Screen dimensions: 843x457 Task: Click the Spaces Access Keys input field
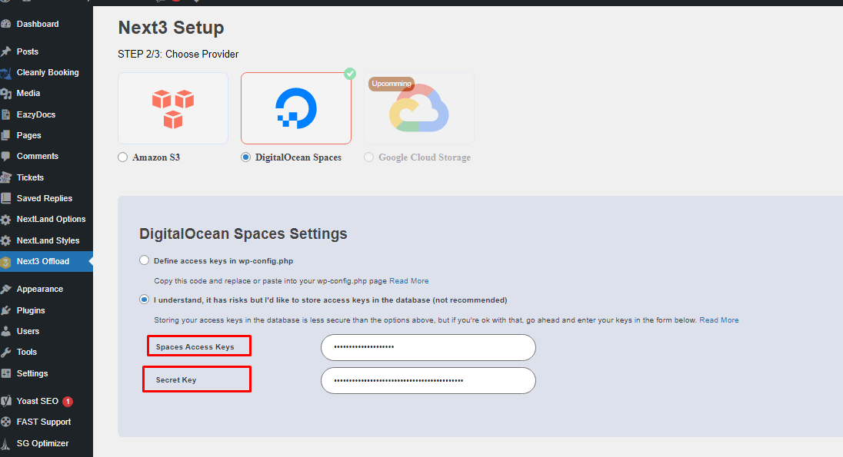point(428,347)
